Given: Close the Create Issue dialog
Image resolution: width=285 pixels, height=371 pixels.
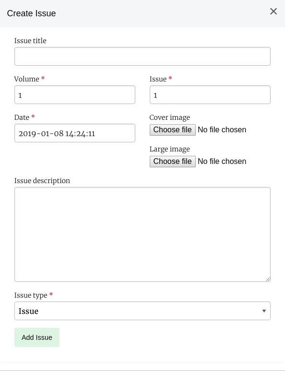Looking at the screenshot, I should 273,11.
